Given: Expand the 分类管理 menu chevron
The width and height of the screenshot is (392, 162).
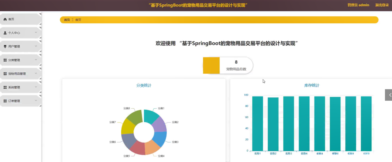Looking at the screenshot, I should 36,60.
